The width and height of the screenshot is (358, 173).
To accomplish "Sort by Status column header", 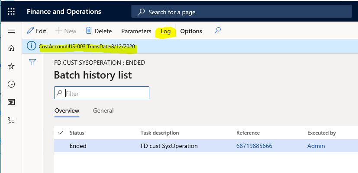I will (77, 133).
